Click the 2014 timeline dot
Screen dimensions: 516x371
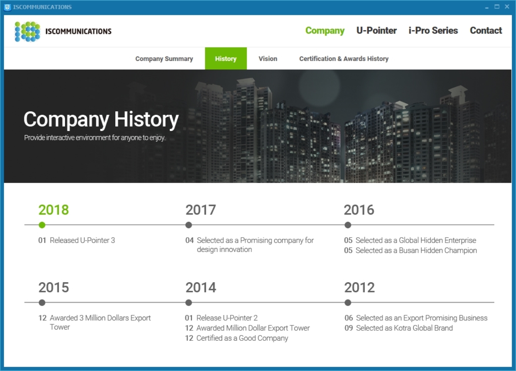point(189,302)
